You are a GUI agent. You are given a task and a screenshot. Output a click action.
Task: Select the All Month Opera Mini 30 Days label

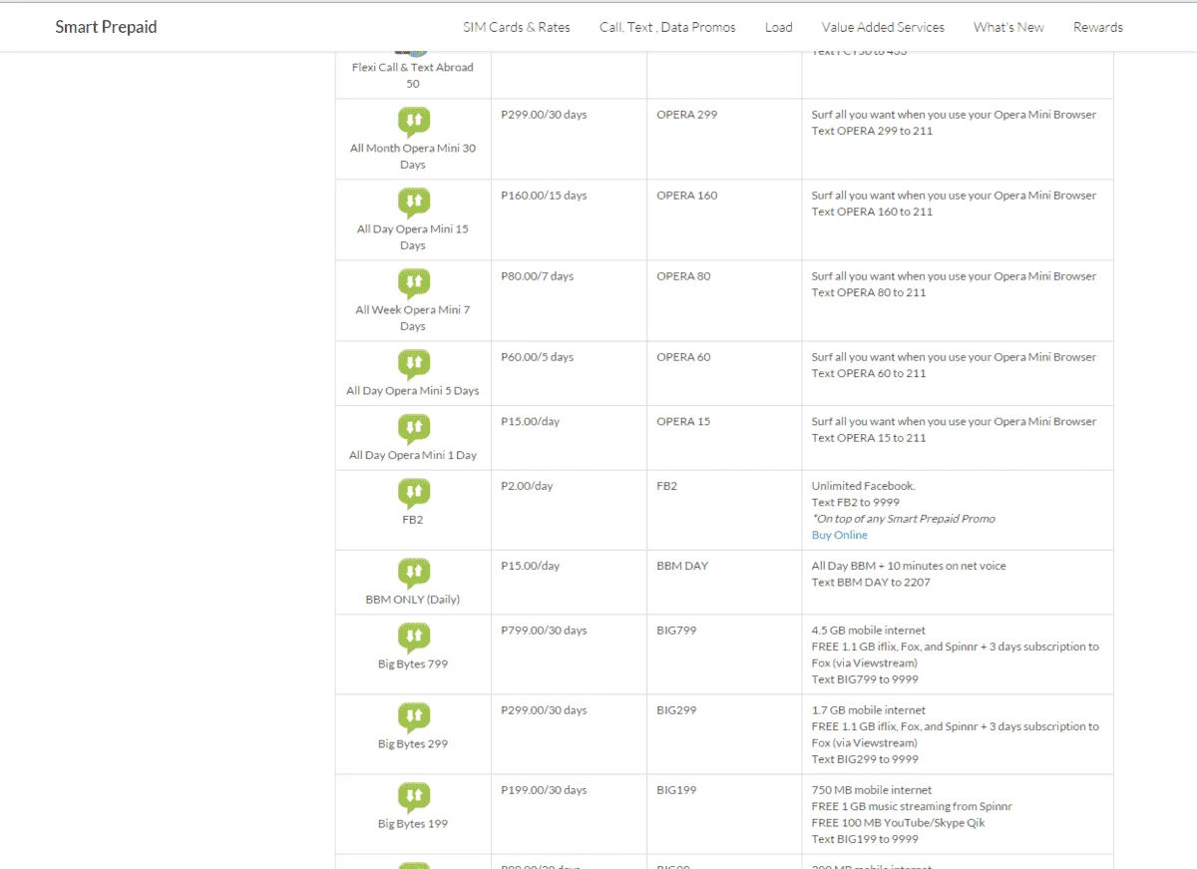(x=413, y=157)
